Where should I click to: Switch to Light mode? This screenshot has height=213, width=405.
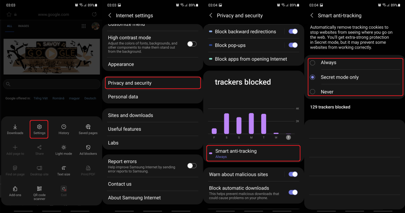point(64,150)
